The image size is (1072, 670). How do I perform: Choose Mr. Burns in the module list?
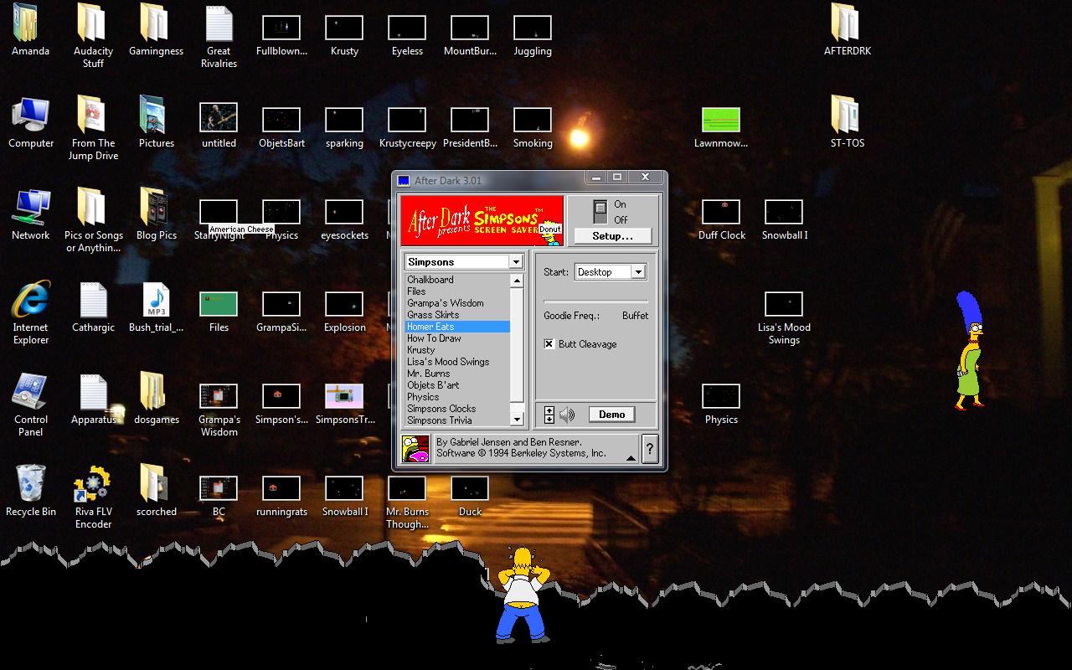[457, 374]
